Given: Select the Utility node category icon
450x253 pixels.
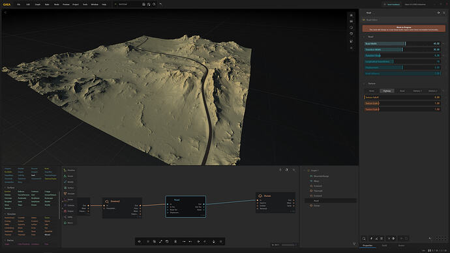Looking at the screenshot, I should coord(65,217).
